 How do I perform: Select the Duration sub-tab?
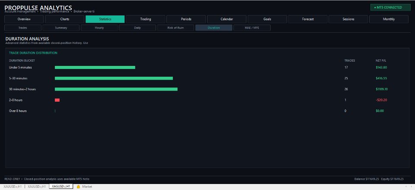[214, 28]
